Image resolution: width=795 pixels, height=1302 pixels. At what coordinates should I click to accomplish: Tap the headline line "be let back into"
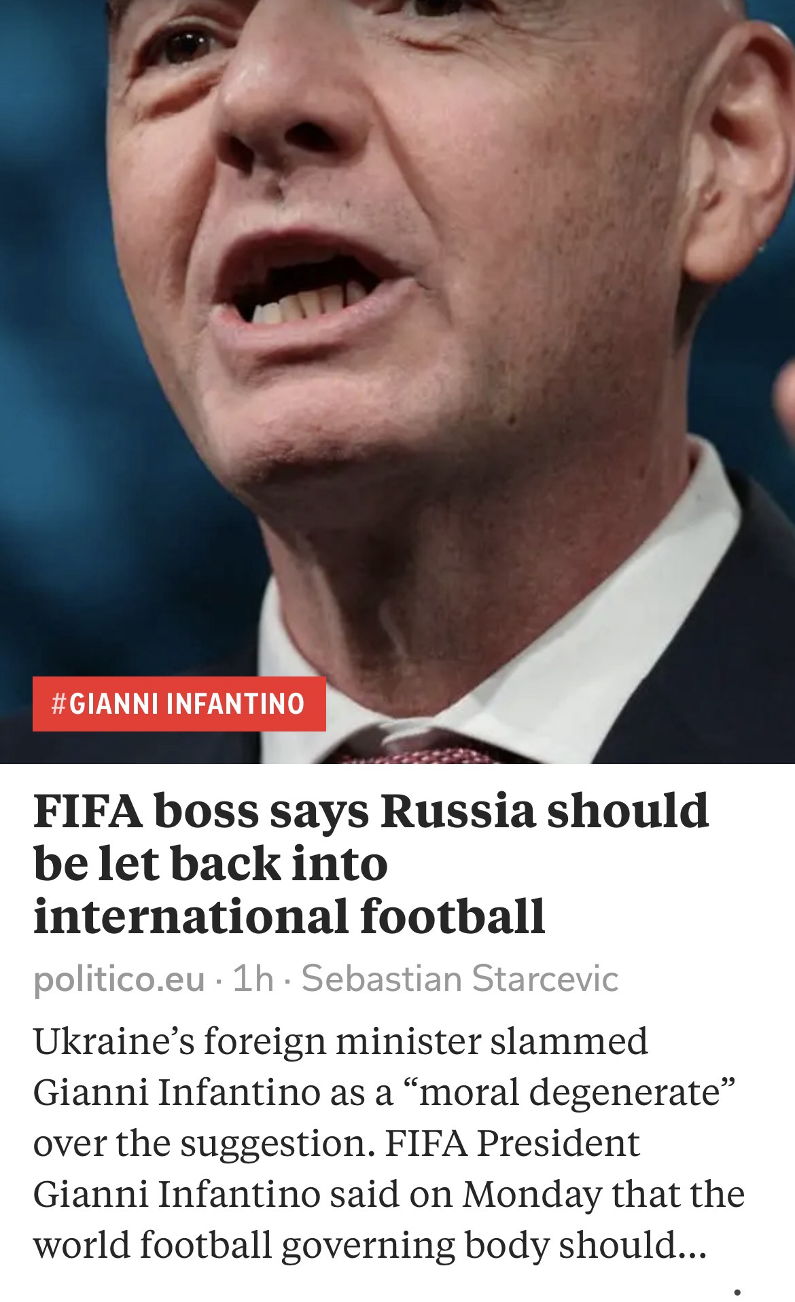tap(210, 863)
